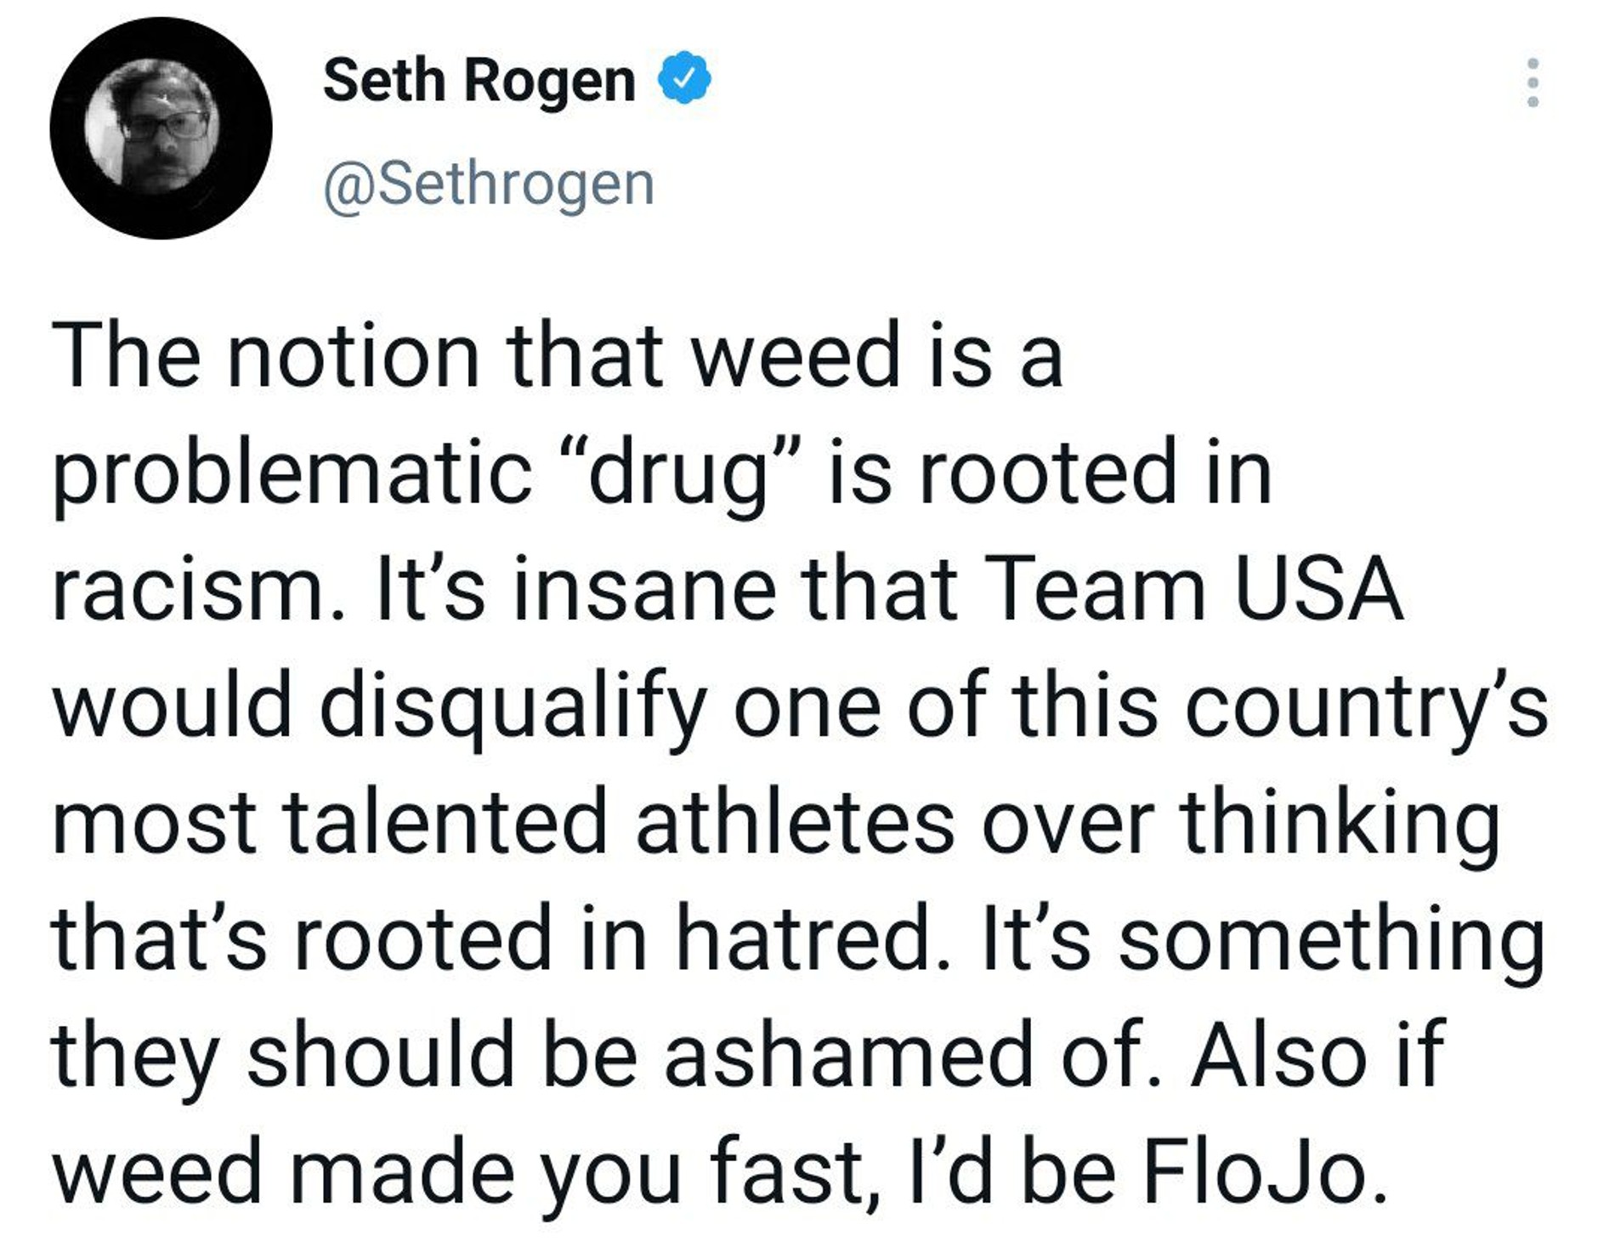Click the display name Seth Rogen
1615x1247 pixels.
pos(479,81)
